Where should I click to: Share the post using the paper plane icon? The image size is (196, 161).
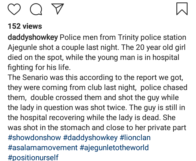[57, 9]
